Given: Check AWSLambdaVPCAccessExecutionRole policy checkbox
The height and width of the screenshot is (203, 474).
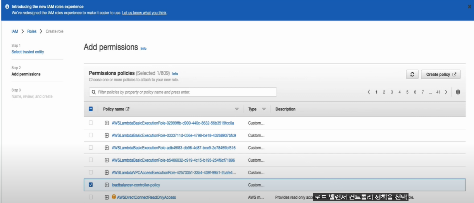Looking at the screenshot, I should (x=91, y=172).
